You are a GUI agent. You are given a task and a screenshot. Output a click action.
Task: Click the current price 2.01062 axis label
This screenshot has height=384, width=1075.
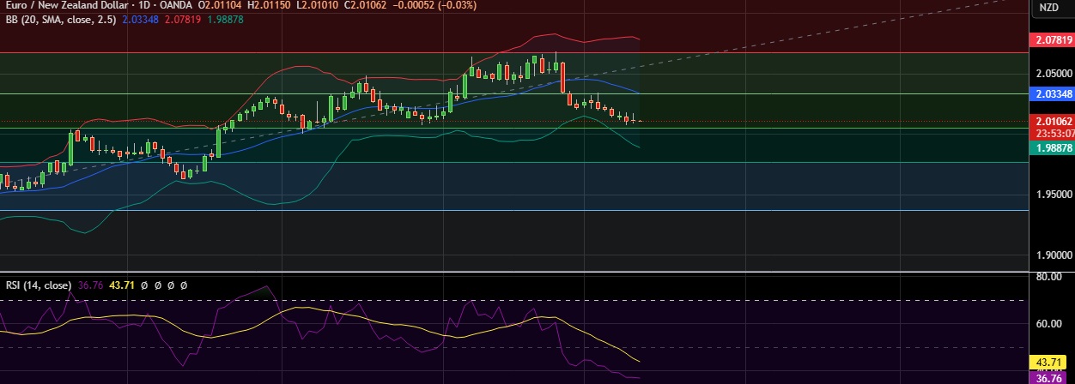tap(1052, 122)
